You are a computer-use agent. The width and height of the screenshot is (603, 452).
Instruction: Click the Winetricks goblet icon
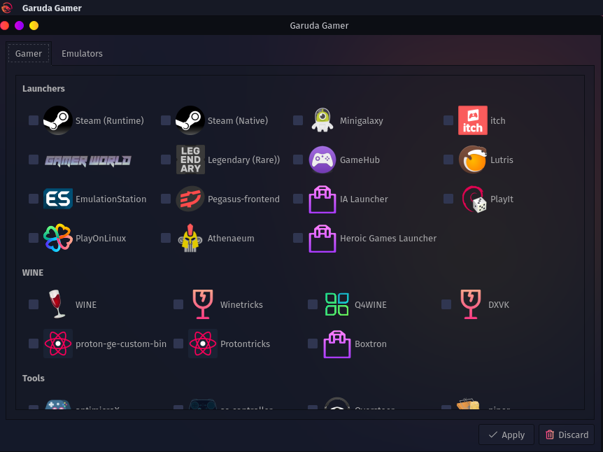[x=203, y=304]
